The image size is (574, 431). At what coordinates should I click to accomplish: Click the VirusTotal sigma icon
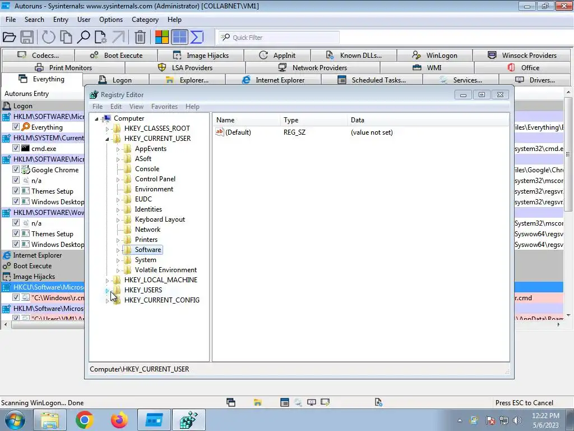click(197, 37)
